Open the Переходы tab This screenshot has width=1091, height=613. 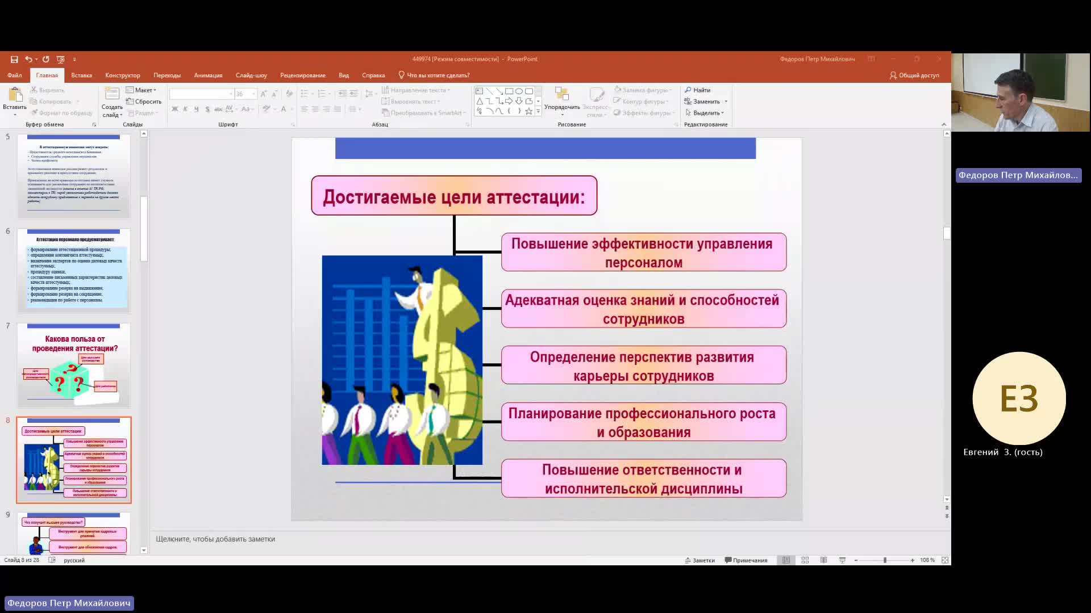[167, 75]
